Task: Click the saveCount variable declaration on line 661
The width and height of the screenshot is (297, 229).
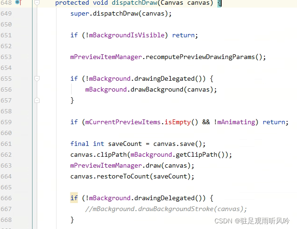Action: 125,144
